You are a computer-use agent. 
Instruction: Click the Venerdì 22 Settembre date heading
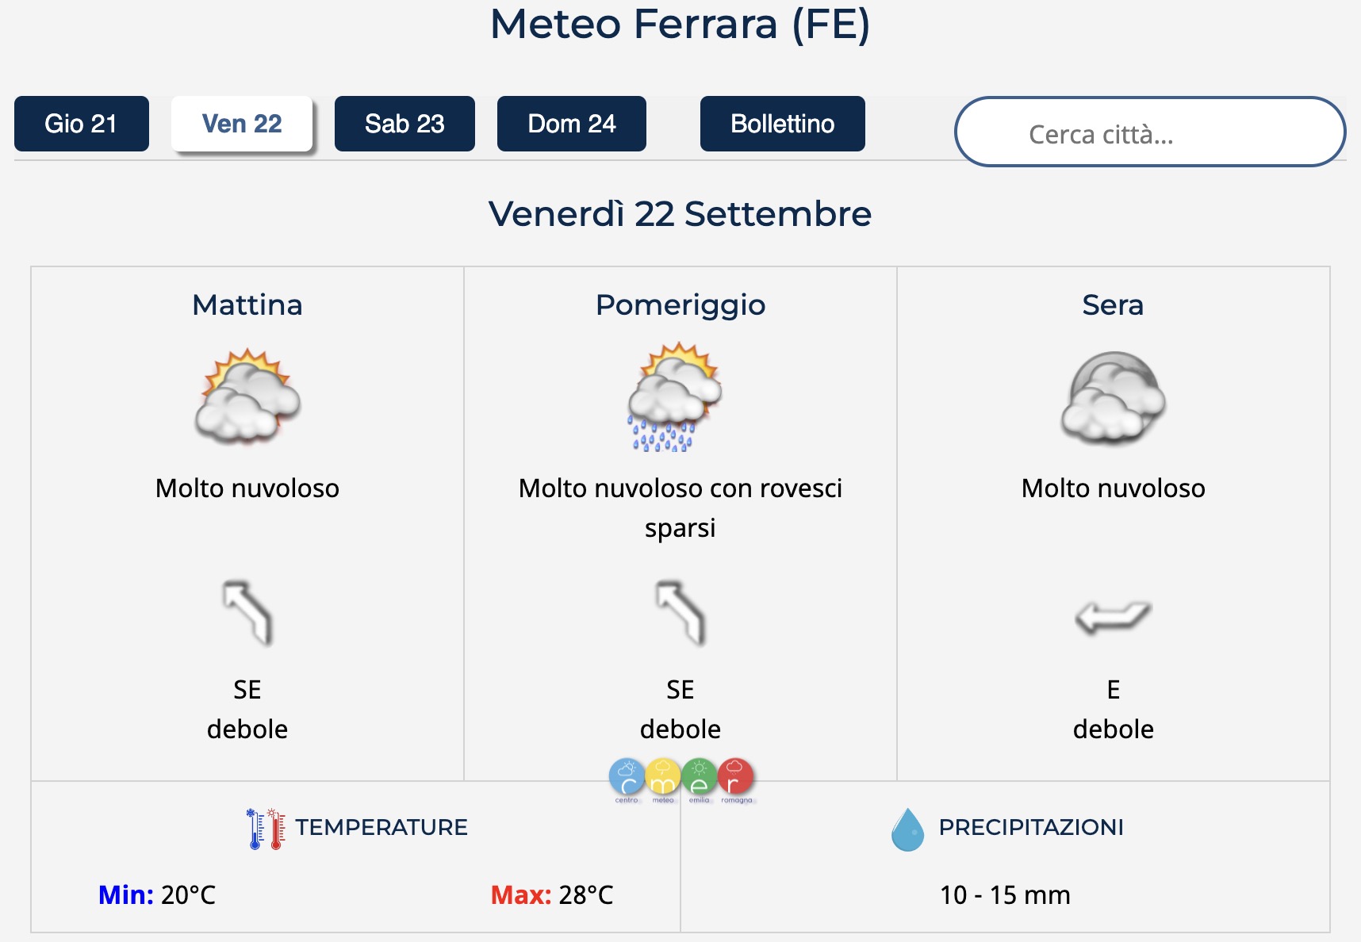(x=680, y=214)
